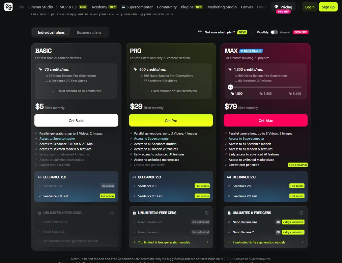The image size is (342, 263).
Task: Select the Monthly billing label
Action: (262, 32)
